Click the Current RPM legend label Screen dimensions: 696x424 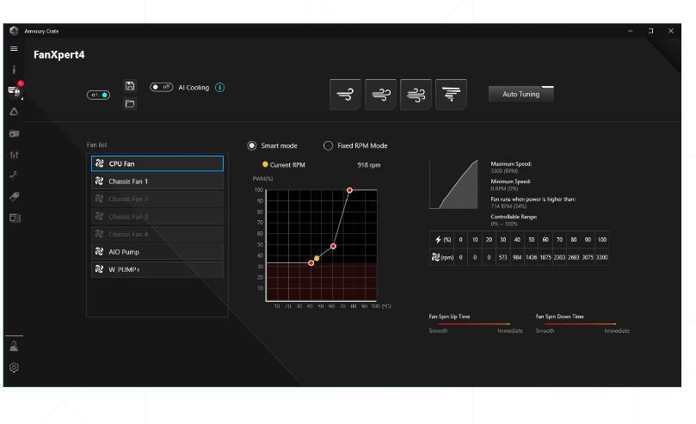click(287, 165)
